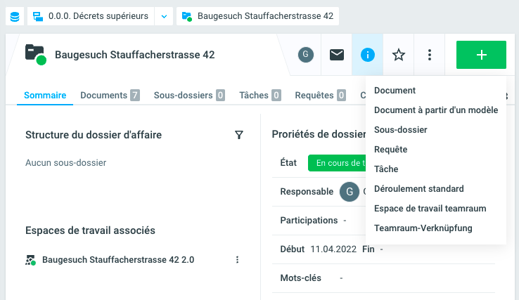The width and height of the screenshot is (519, 300).
Task: Click Baugesuch Stauffacherstrasse 42 breadcrumb item
Action: pyautogui.click(x=257, y=16)
